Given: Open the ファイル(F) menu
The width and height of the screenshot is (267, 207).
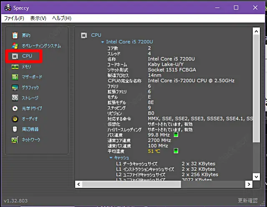Looking at the screenshot, I should point(14,18).
